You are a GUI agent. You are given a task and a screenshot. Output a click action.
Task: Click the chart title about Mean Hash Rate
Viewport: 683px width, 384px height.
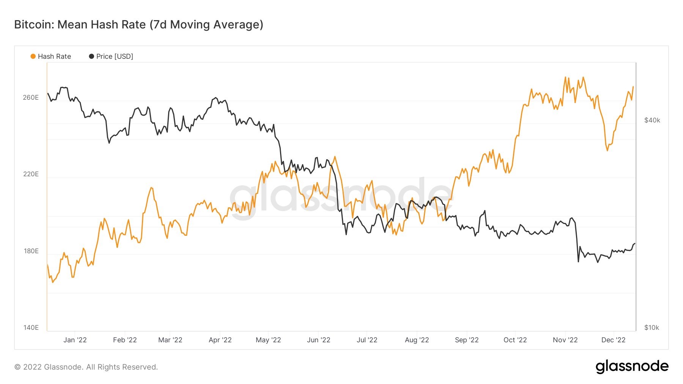click(138, 25)
